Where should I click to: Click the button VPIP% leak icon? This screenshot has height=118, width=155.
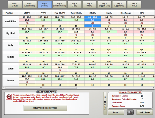[x=27, y=82]
